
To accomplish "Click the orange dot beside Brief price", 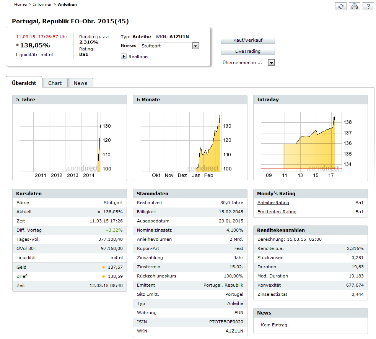I will tap(103, 276).
